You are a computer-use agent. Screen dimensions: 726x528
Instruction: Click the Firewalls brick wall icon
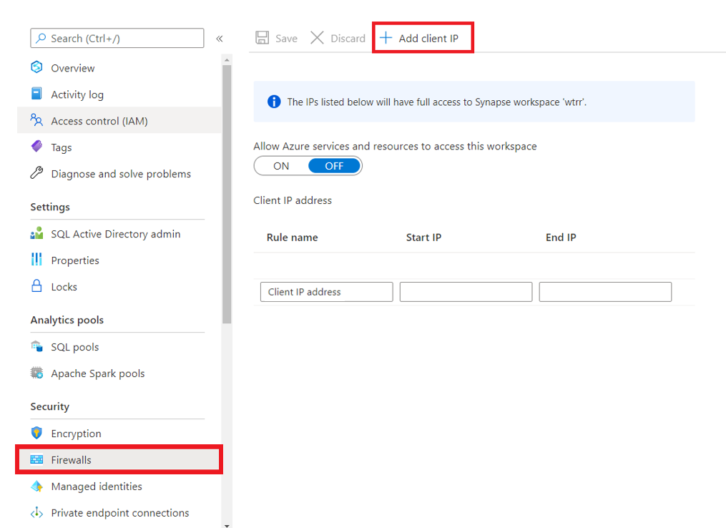(36, 459)
